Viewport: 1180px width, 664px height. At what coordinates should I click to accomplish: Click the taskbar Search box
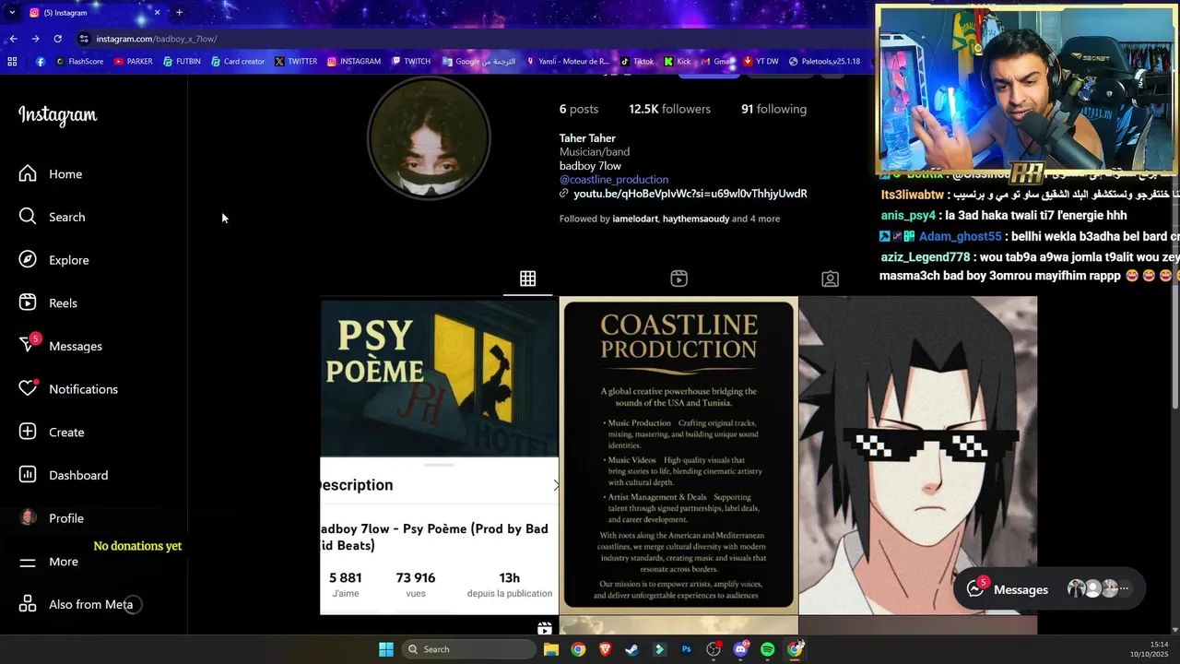(468, 649)
